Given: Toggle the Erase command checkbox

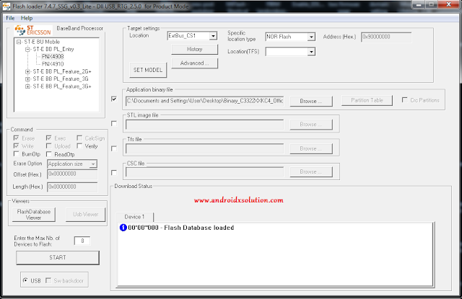Looking at the screenshot, I should coord(16,138).
